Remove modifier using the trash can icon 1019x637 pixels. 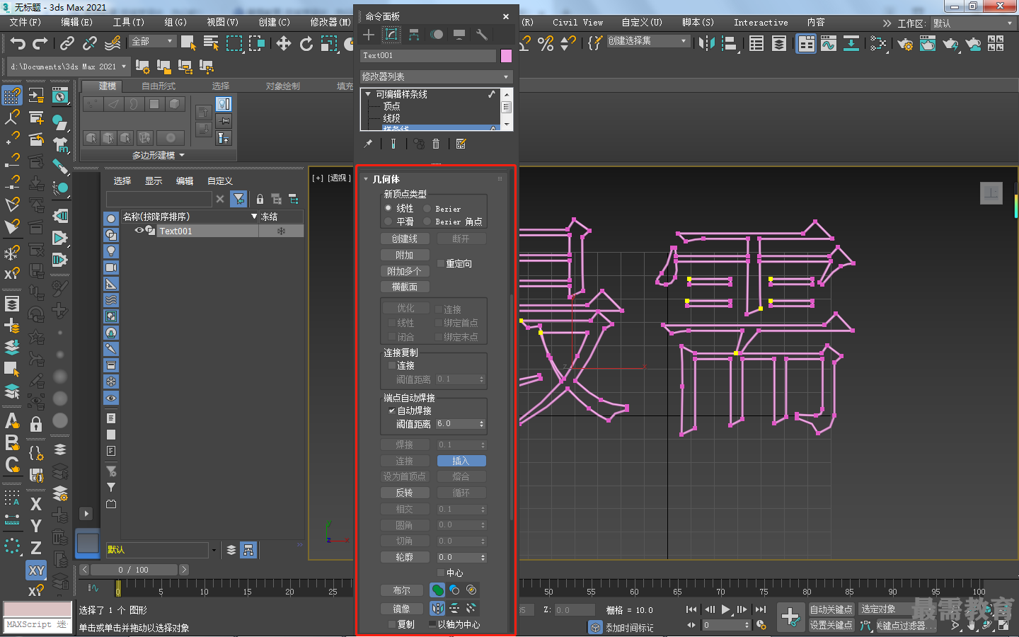[436, 144]
